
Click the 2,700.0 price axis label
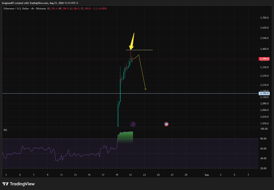coord(264,18)
